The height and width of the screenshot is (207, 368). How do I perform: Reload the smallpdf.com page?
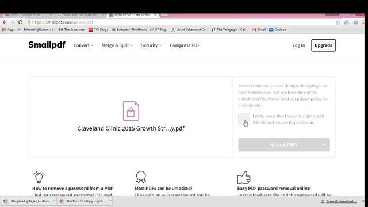[x=20, y=22]
